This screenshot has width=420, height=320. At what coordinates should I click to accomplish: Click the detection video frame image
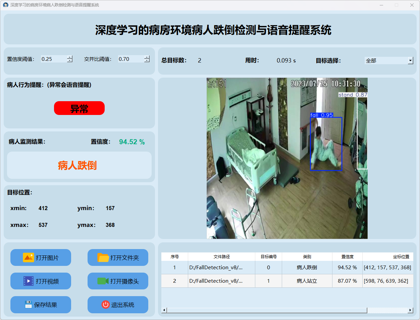point(287,158)
